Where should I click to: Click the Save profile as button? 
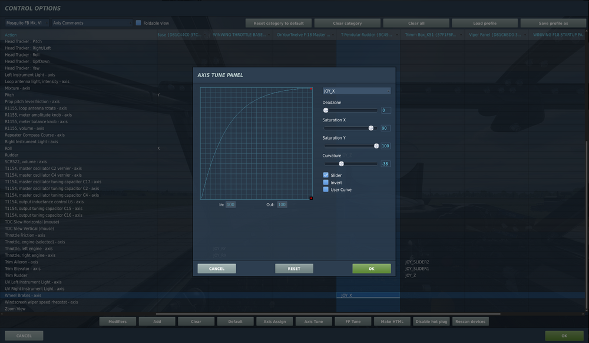pos(553,24)
